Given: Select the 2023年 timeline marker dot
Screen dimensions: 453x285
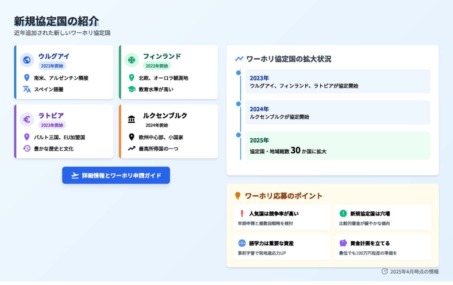Looking at the screenshot, I should [x=238, y=73].
